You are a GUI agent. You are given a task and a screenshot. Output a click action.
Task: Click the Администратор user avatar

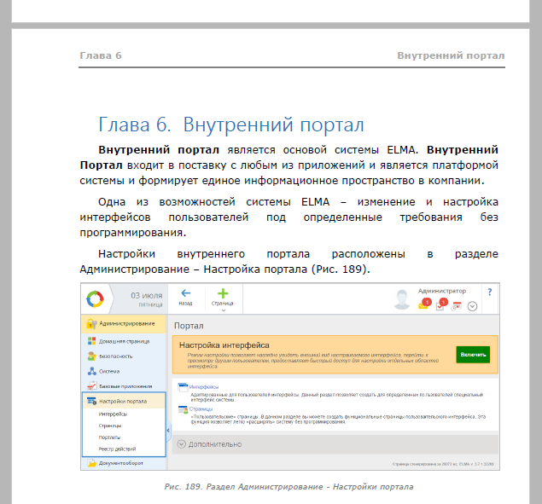pos(402,299)
